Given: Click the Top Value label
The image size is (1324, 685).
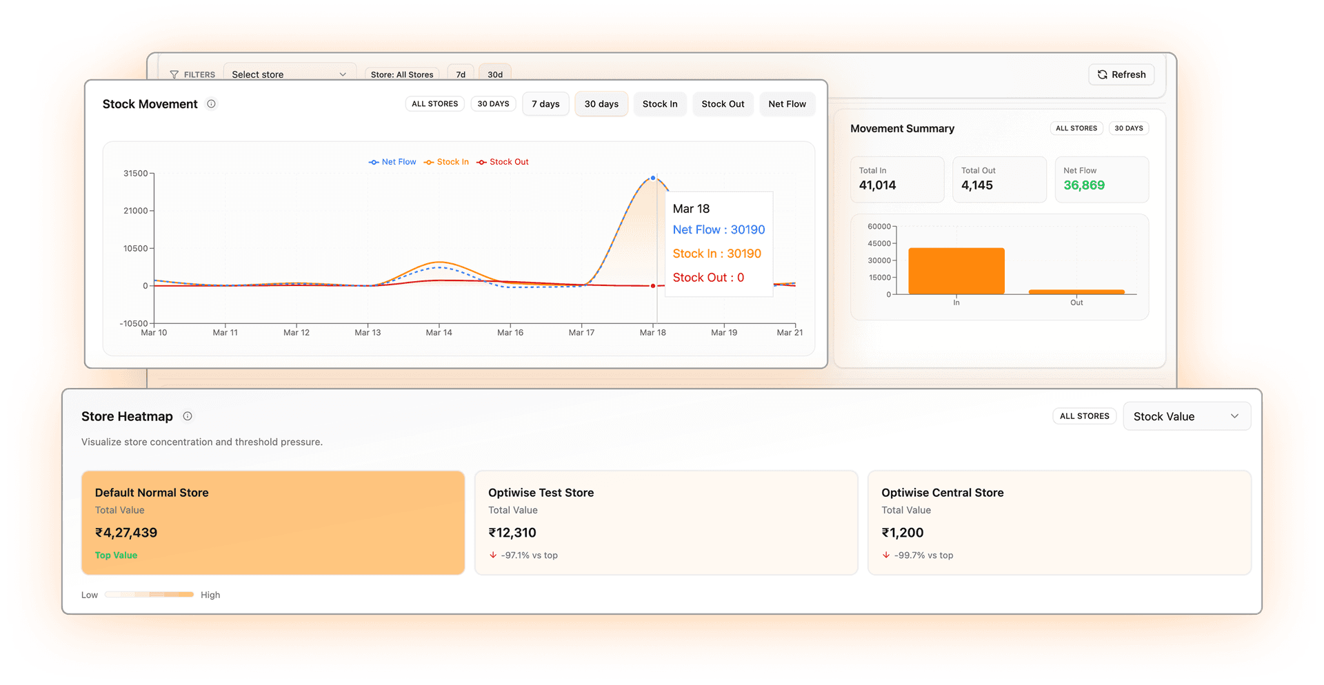Looking at the screenshot, I should [116, 555].
